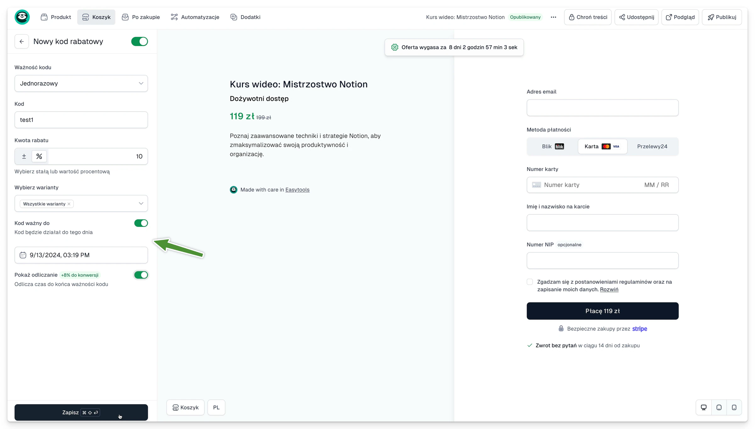Click the Easytools sloth logo icon
Viewport: 755px width, 429px height.
22,17
